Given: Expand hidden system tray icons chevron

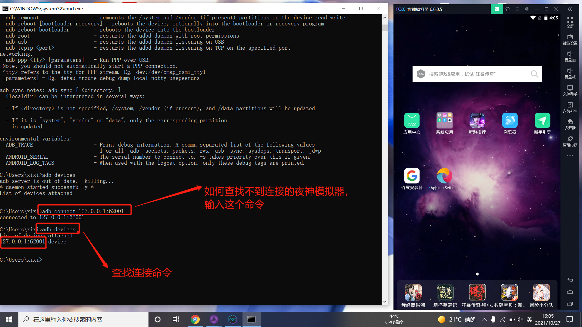Looking at the screenshot, I should point(484,319).
